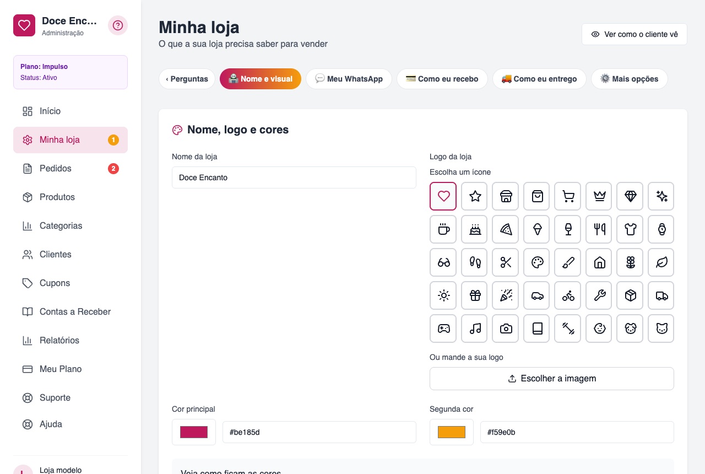Choose the delivery truck logo icon
Viewport: 705px width, 474px height.
click(x=661, y=295)
